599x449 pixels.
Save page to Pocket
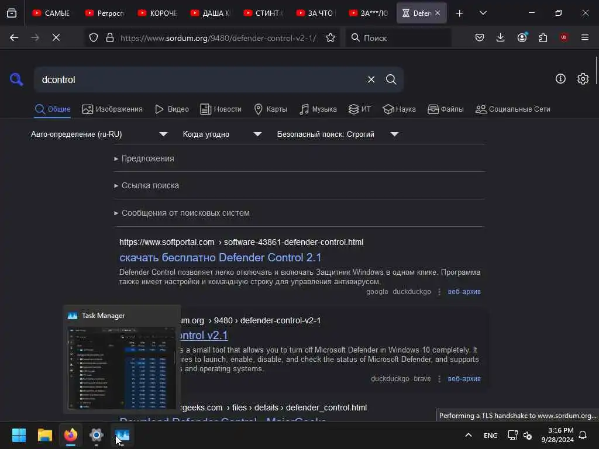(x=480, y=37)
